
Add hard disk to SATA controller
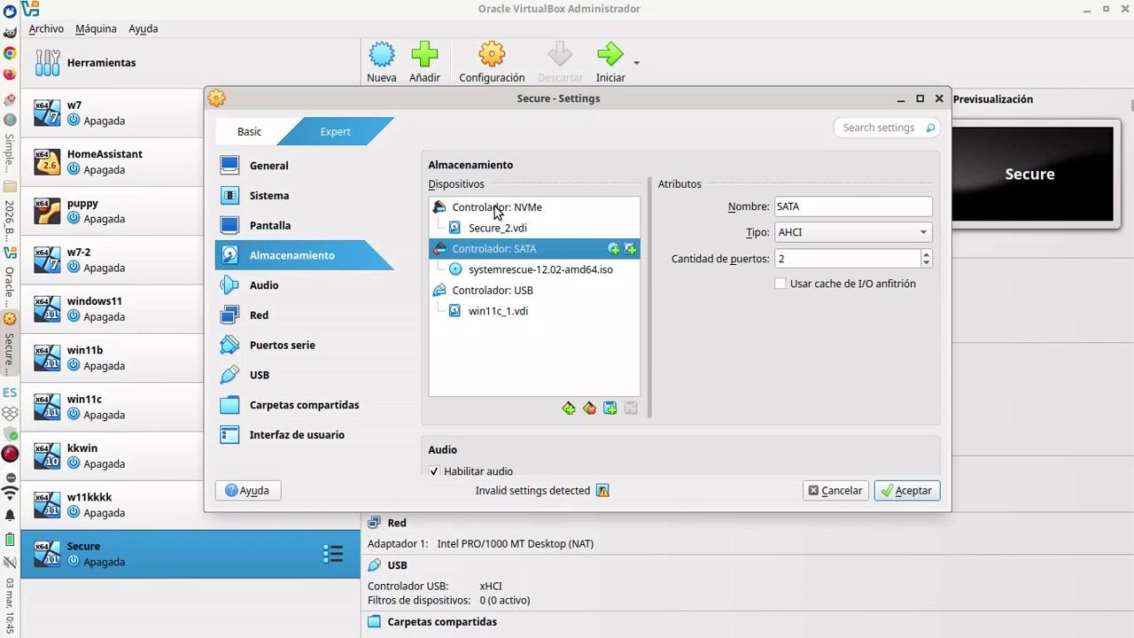click(630, 249)
